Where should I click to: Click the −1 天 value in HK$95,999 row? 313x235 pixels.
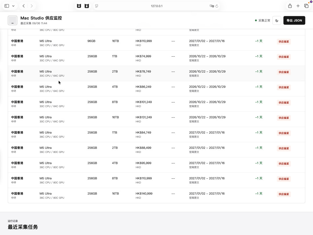(x=259, y=163)
